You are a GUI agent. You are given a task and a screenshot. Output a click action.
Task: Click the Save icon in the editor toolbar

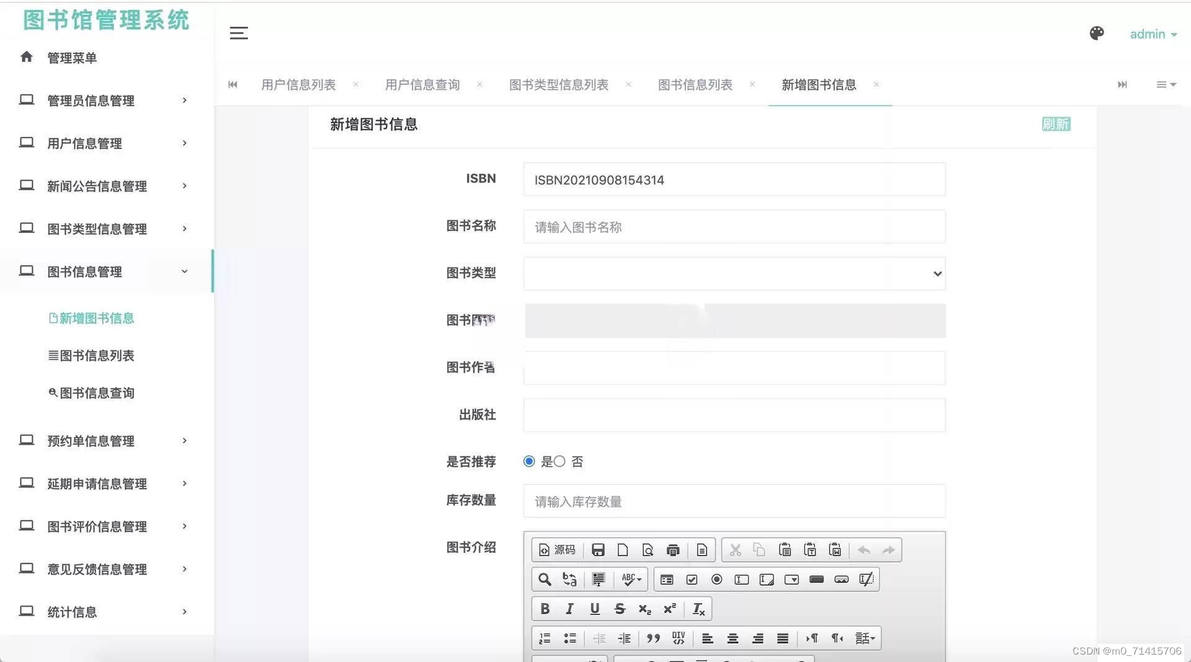(598, 550)
